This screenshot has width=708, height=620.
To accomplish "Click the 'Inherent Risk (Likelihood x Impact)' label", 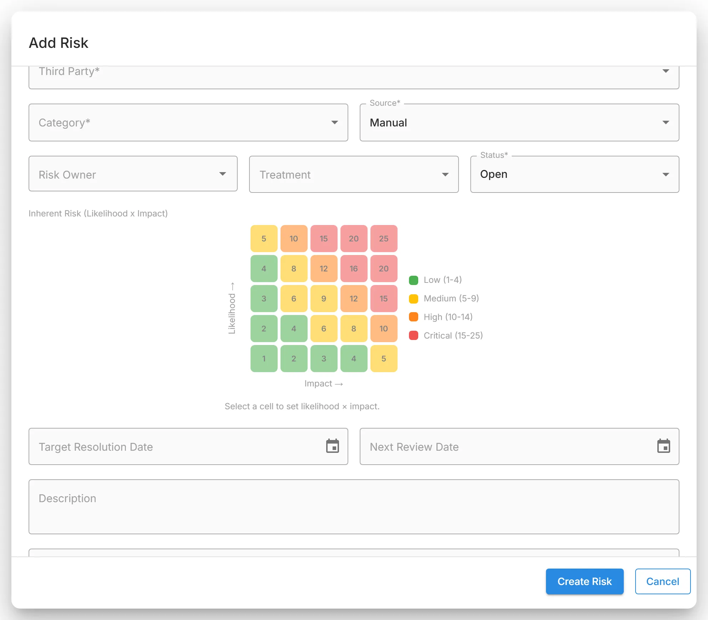I will tap(98, 214).
